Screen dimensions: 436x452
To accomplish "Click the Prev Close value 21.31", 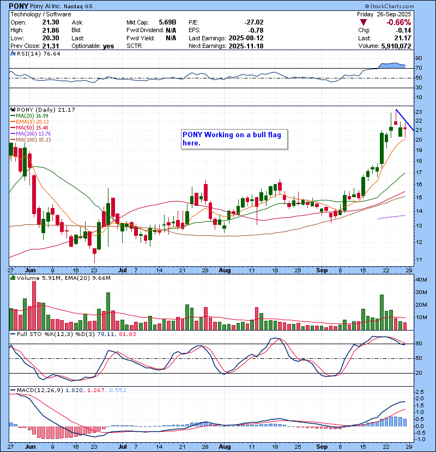I will [51, 46].
